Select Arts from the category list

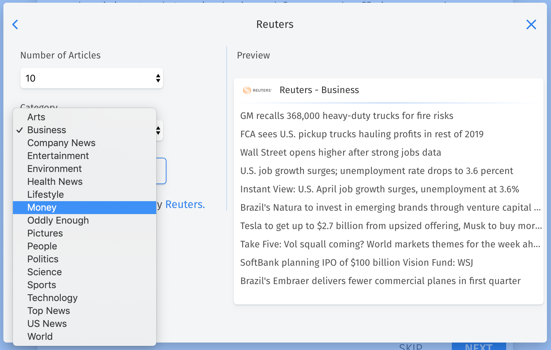tap(85, 117)
